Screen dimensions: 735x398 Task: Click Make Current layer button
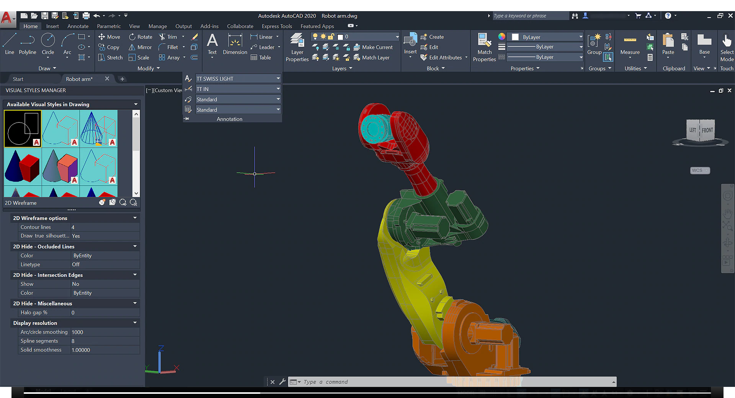pyautogui.click(x=373, y=47)
